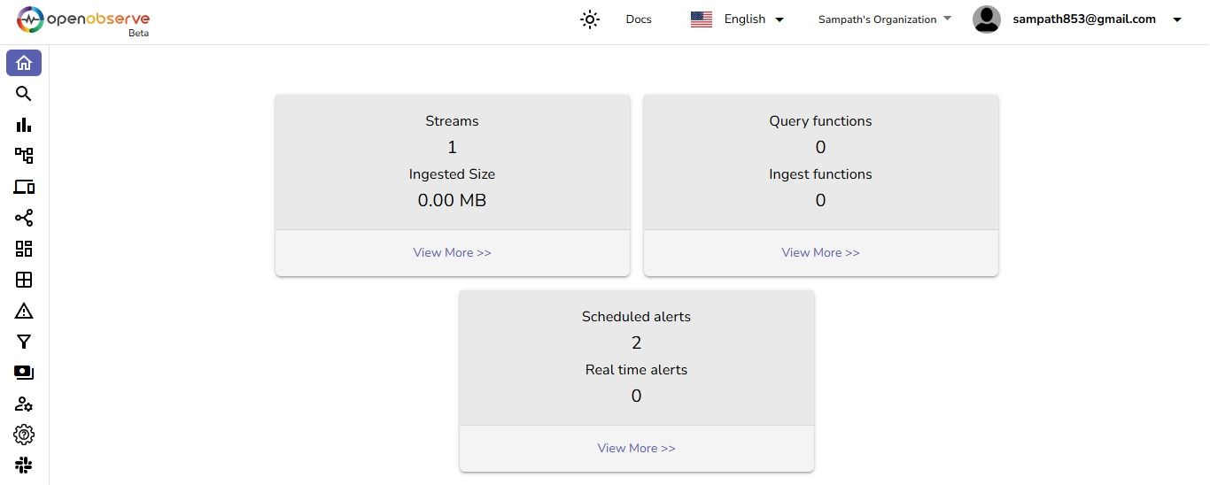Viewport: 1210px width, 485px height.
Task: Open Dashboards icon in sidebar
Action: pos(24,249)
